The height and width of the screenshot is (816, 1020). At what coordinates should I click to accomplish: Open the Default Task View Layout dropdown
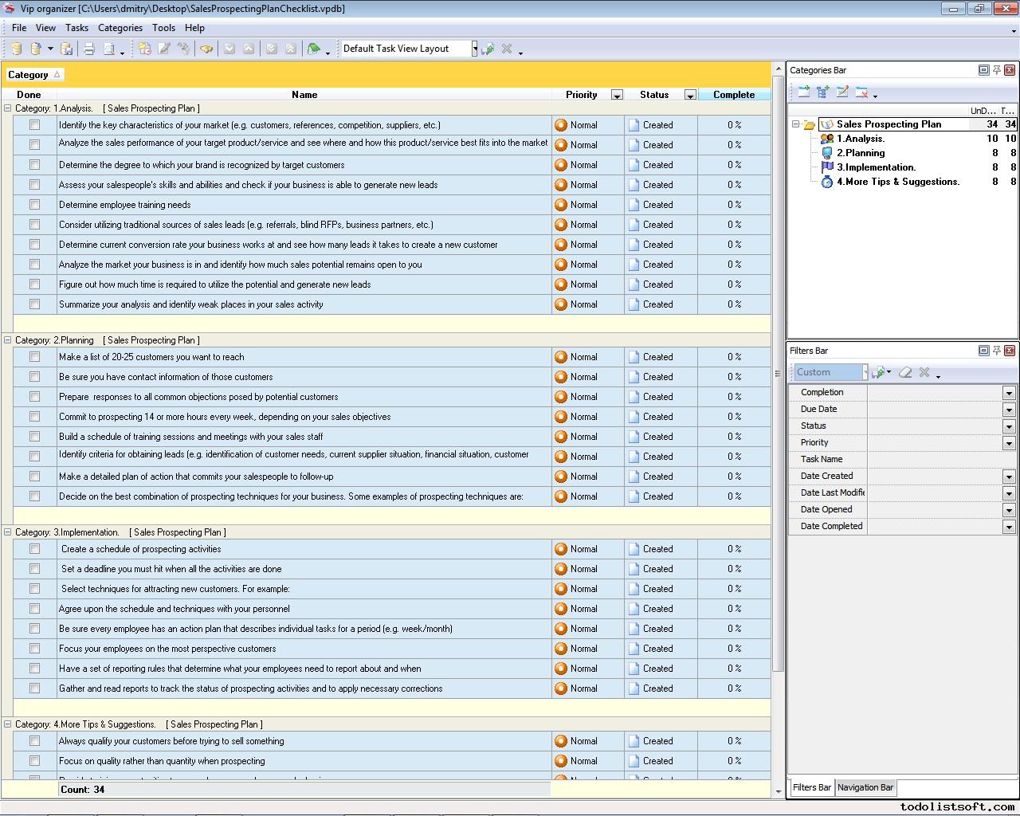click(x=474, y=49)
